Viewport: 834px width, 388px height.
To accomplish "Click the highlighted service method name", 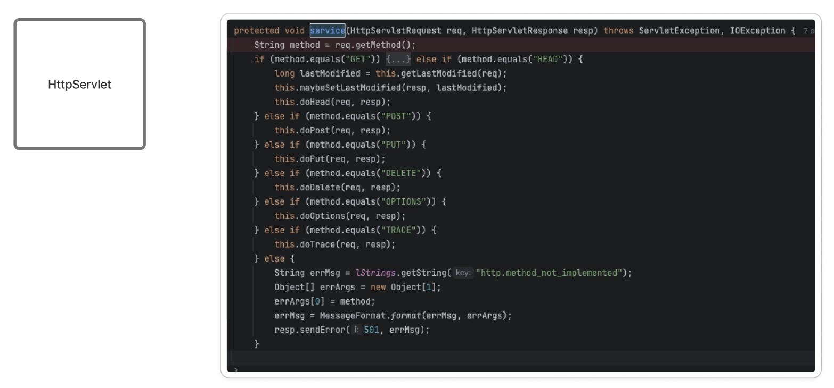I will 328,30.
